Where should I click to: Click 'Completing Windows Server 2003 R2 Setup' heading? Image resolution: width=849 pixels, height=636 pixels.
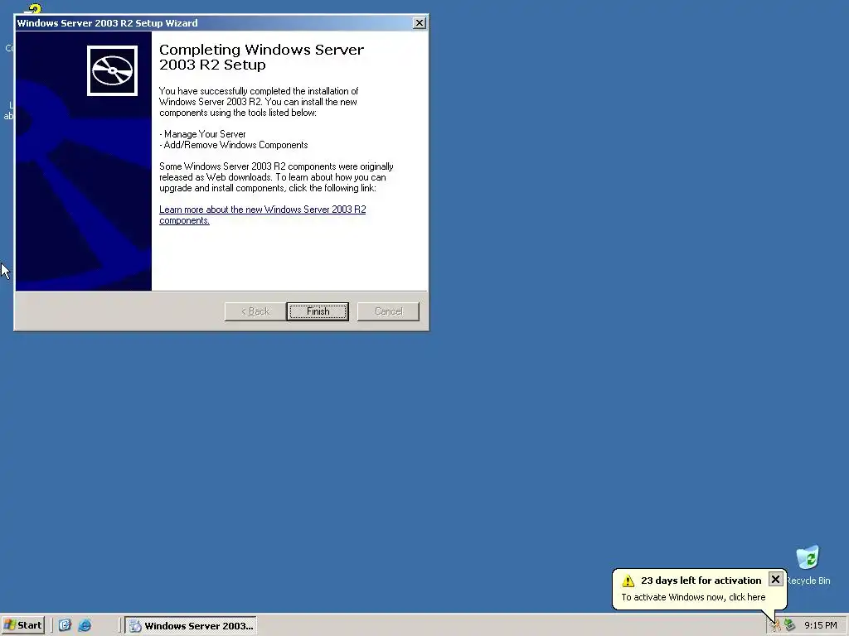coord(261,57)
